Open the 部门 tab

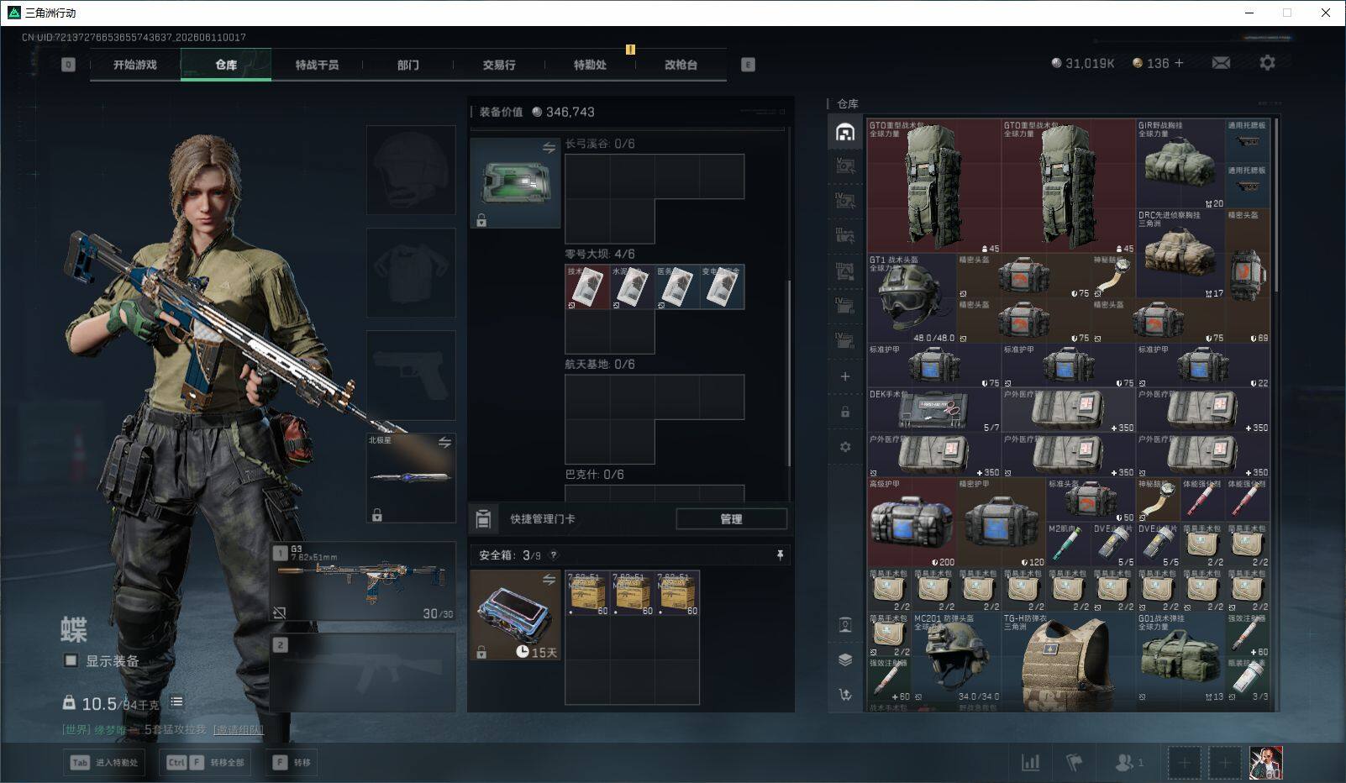click(407, 65)
